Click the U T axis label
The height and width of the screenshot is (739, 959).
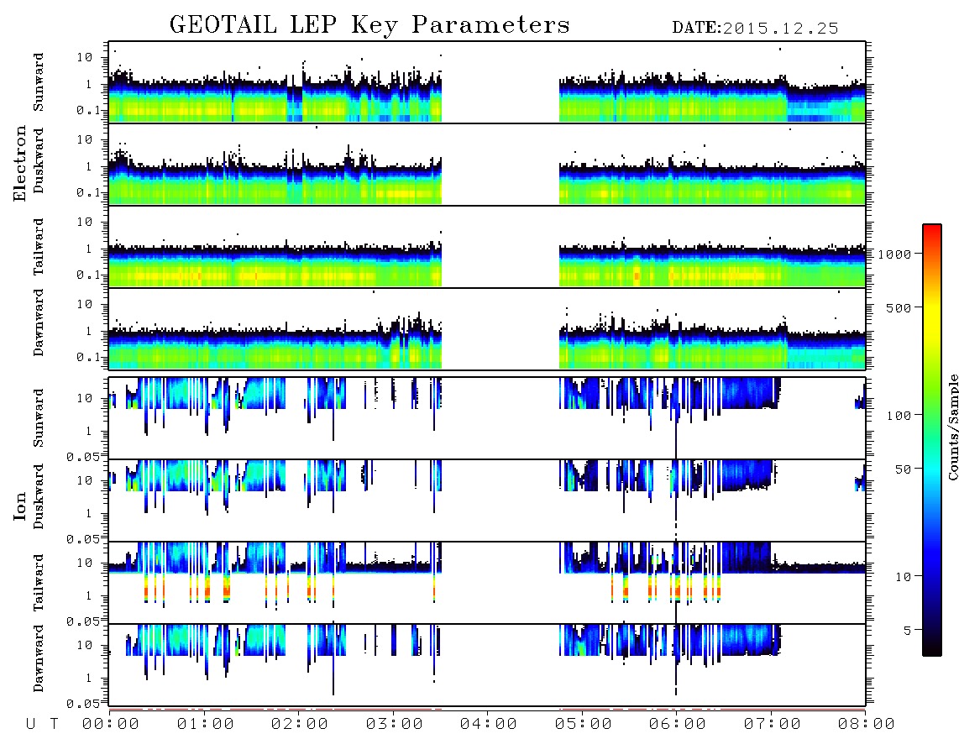[42, 725]
